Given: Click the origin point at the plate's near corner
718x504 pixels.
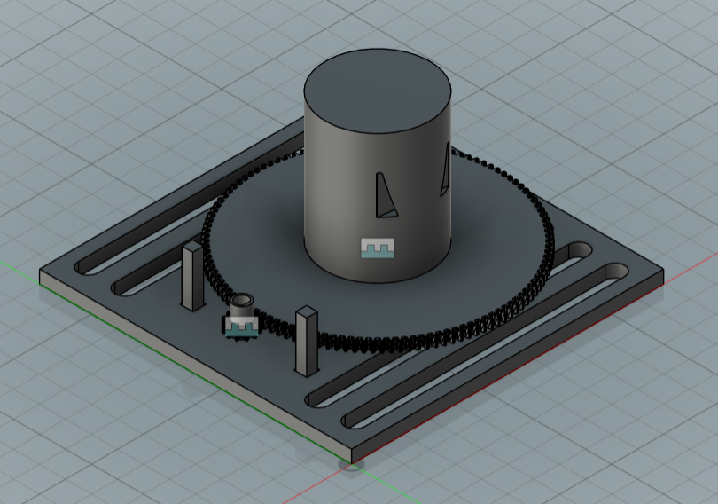Looking at the screenshot, I should point(351,464).
